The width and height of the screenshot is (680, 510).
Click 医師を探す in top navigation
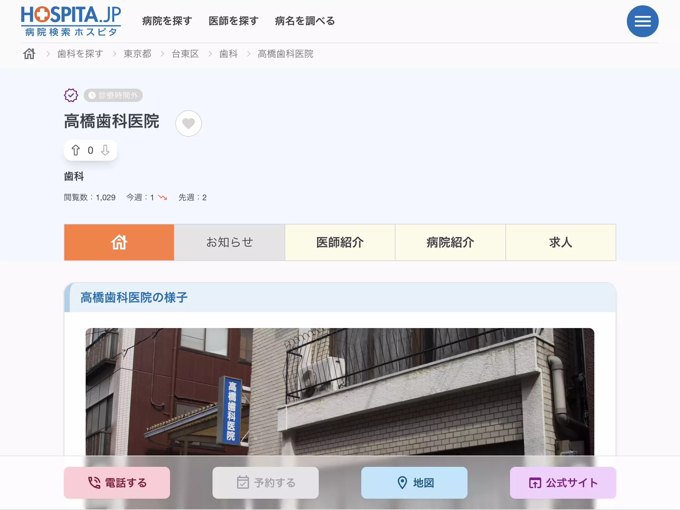233,21
